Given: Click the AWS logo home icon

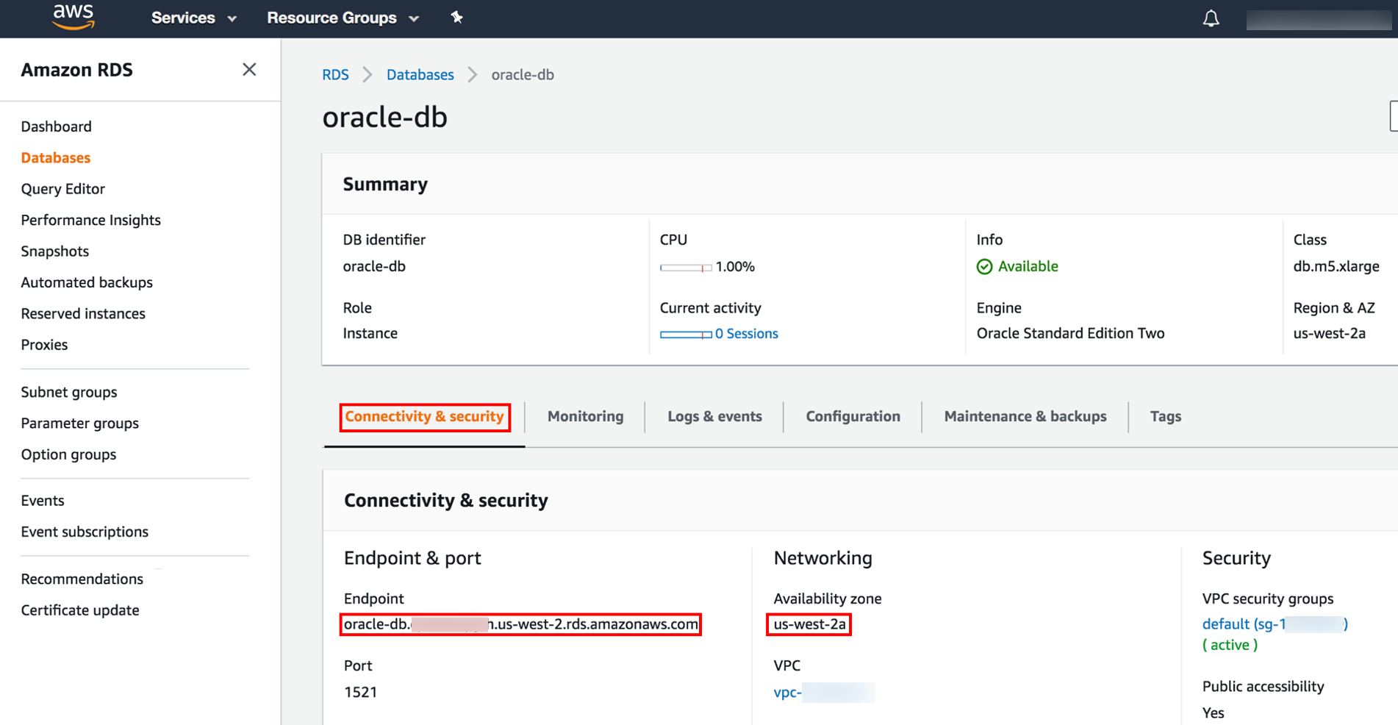Looking at the screenshot, I should [x=74, y=16].
